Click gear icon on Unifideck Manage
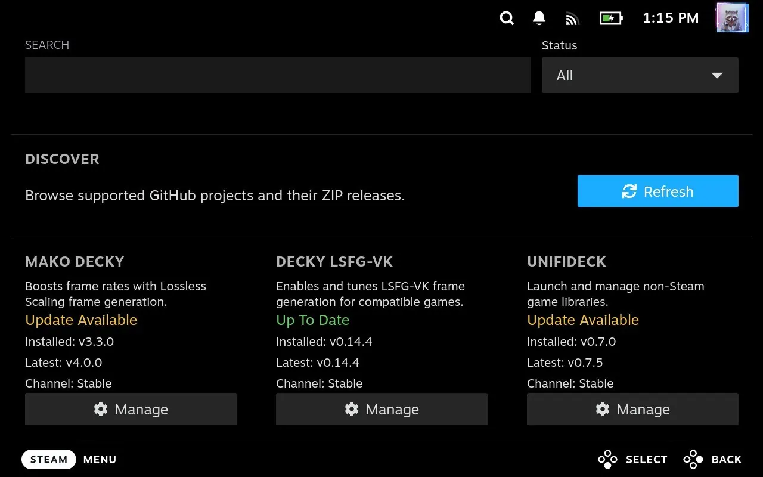The width and height of the screenshot is (763, 477). (x=603, y=409)
